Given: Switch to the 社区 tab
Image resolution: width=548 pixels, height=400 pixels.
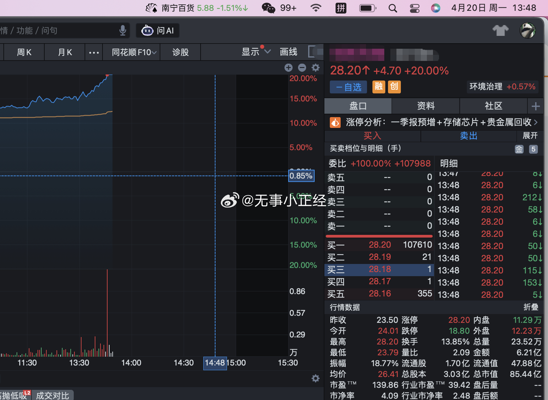Looking at the screenshot, I should (493, 106).
